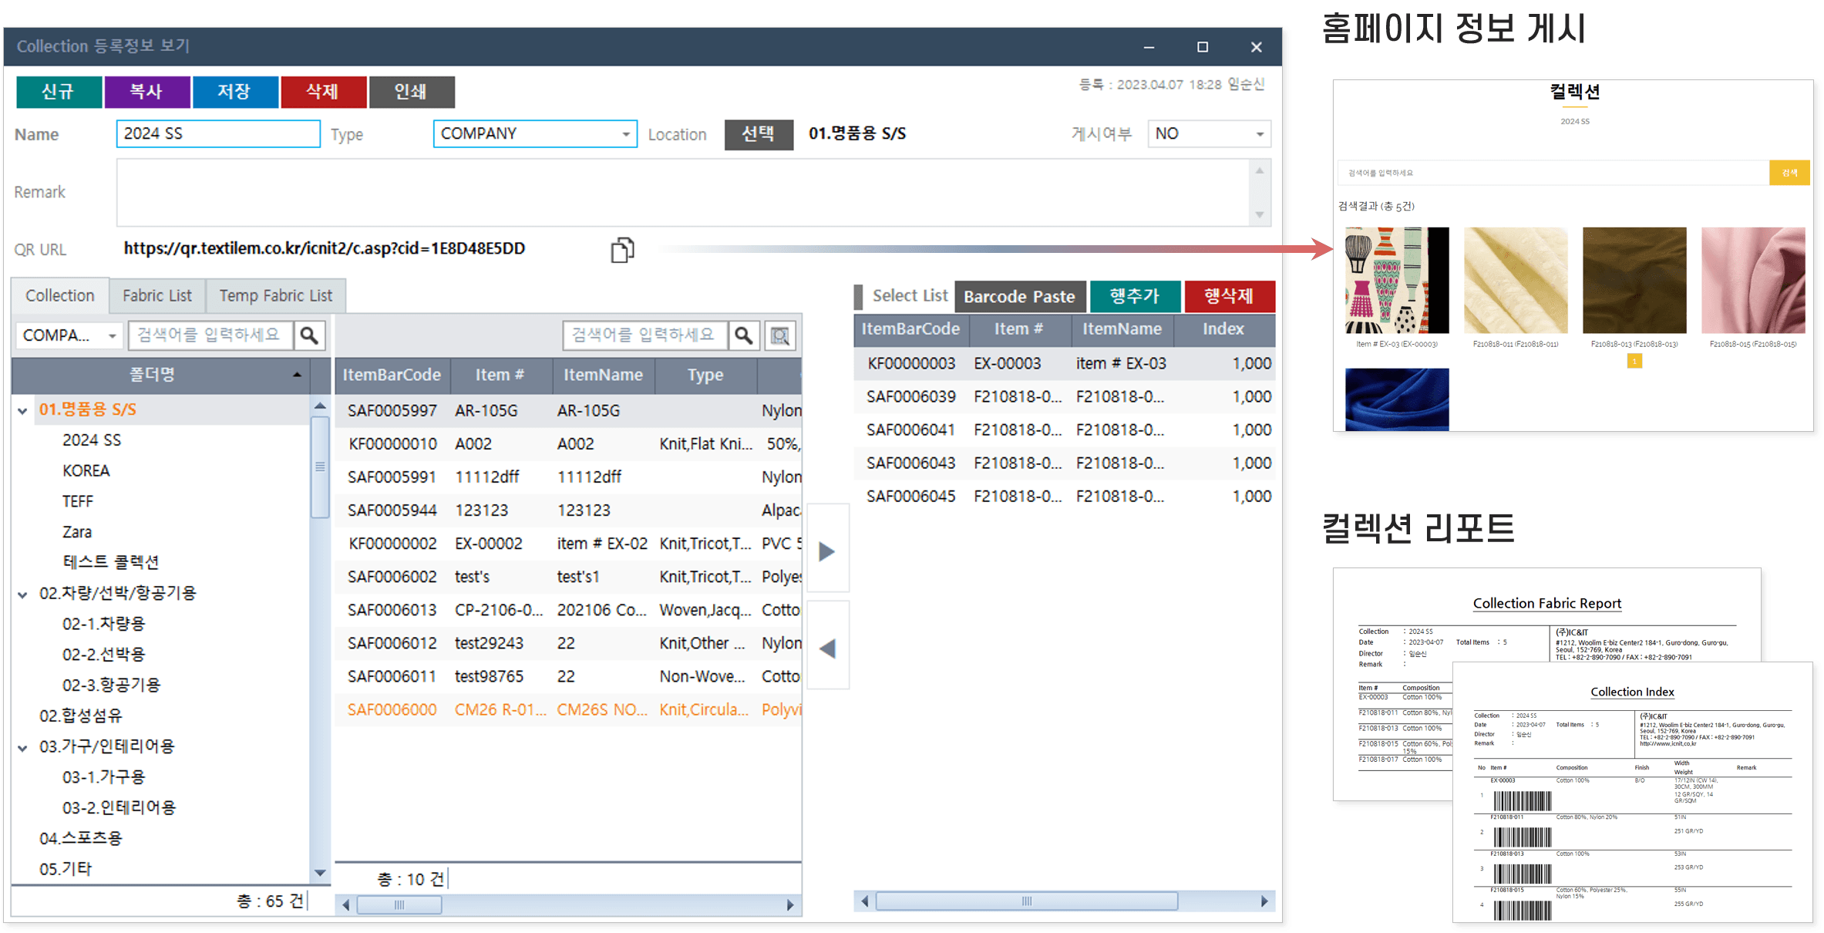
Task: Click the Barcode Paste button
Action: pos(1018,297)
